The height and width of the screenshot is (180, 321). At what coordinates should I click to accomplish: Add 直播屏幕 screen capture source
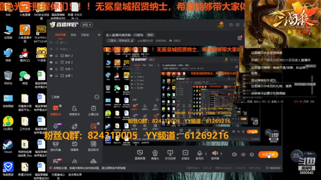pos(140,155)
